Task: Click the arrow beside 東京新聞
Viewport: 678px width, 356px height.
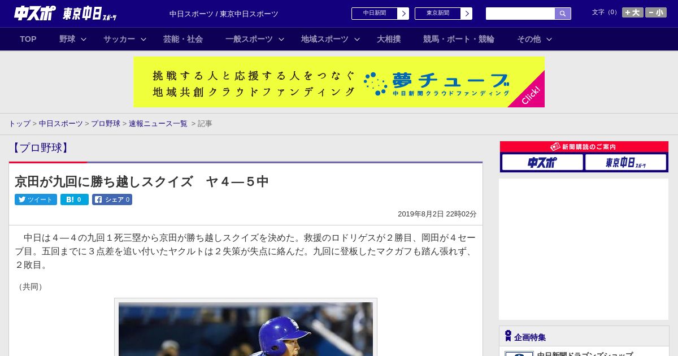Action: pyautogui.click(x=467, y=14)
